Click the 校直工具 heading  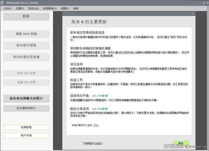click(76, 80)
